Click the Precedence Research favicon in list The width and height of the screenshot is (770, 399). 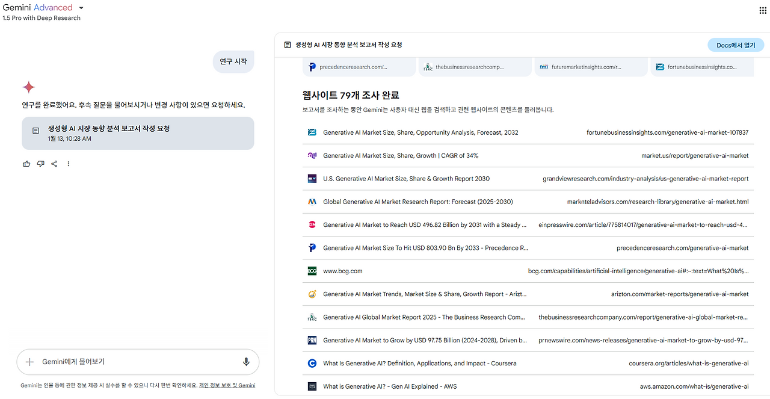click(312, 248)
